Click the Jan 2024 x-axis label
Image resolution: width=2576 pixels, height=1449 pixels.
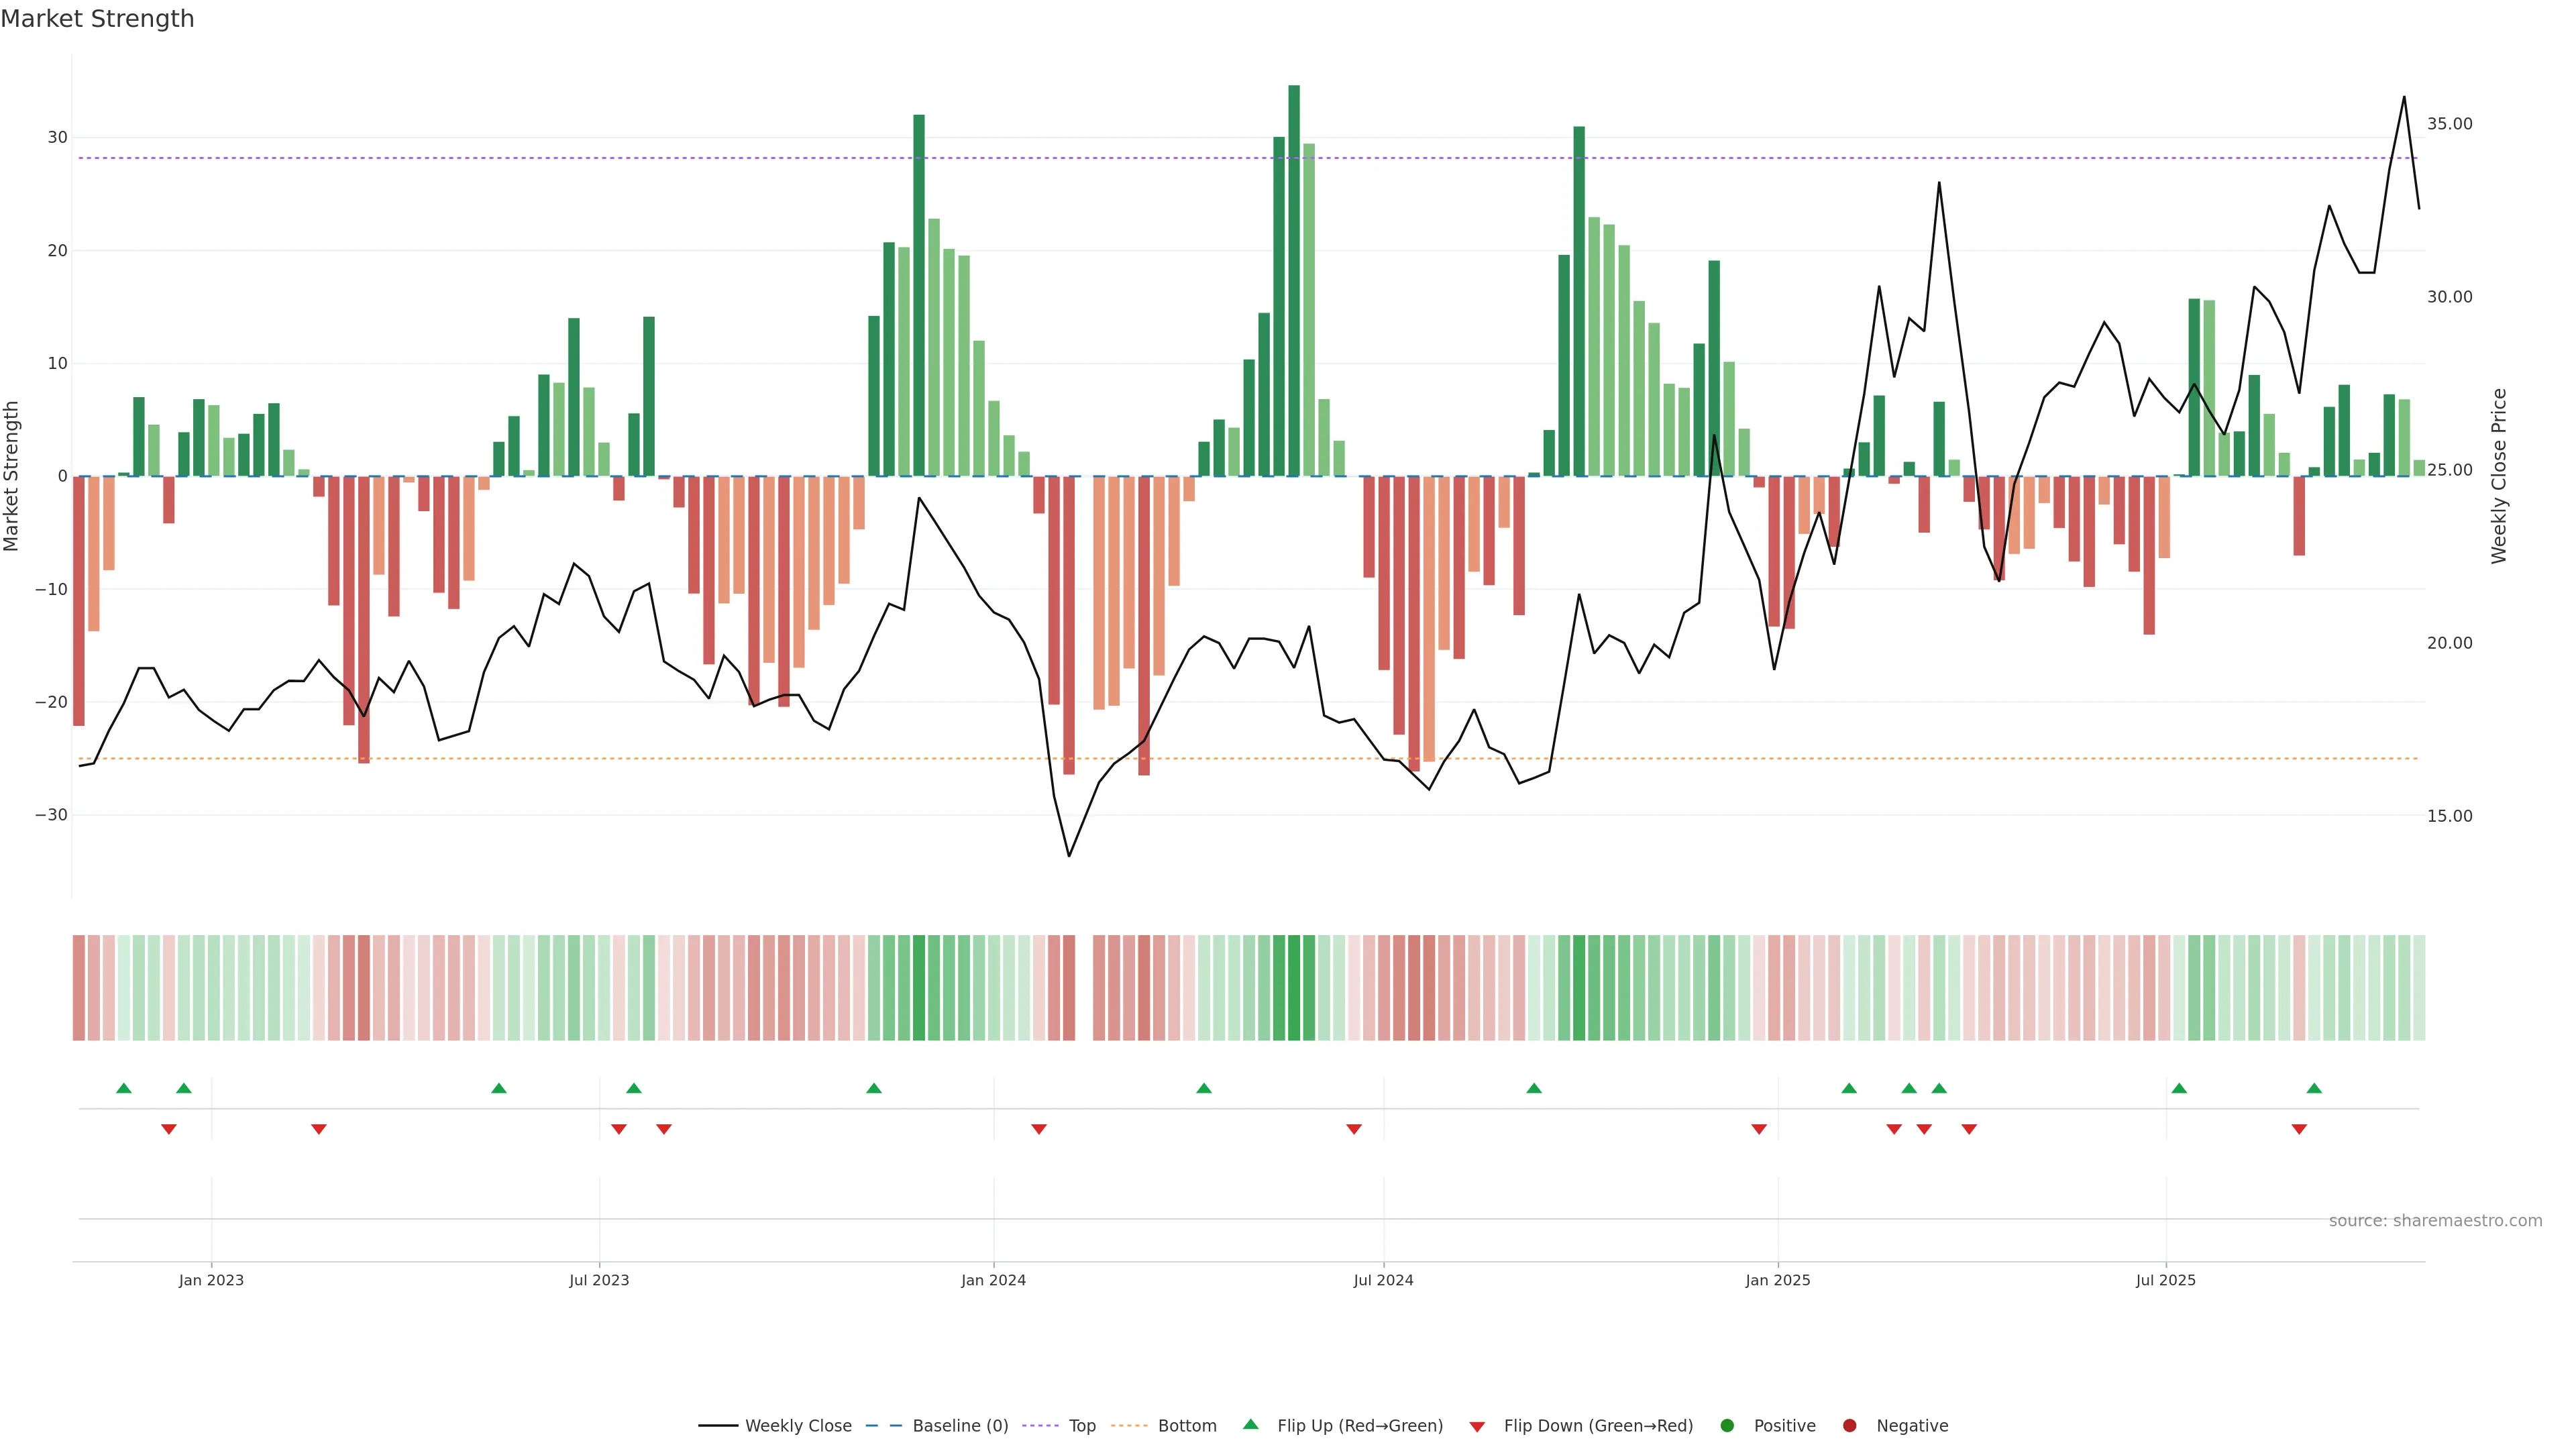click(993, 1280)
